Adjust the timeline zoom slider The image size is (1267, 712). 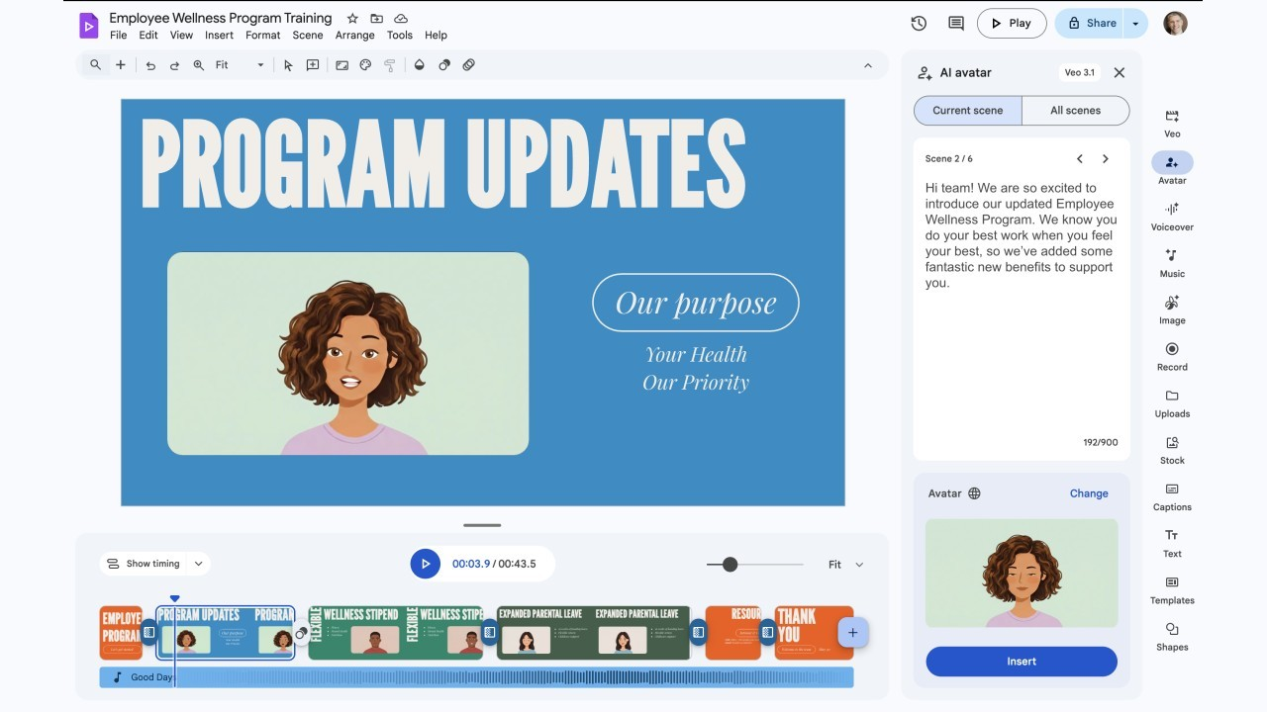pyautogui.click(x=730, y=564)
